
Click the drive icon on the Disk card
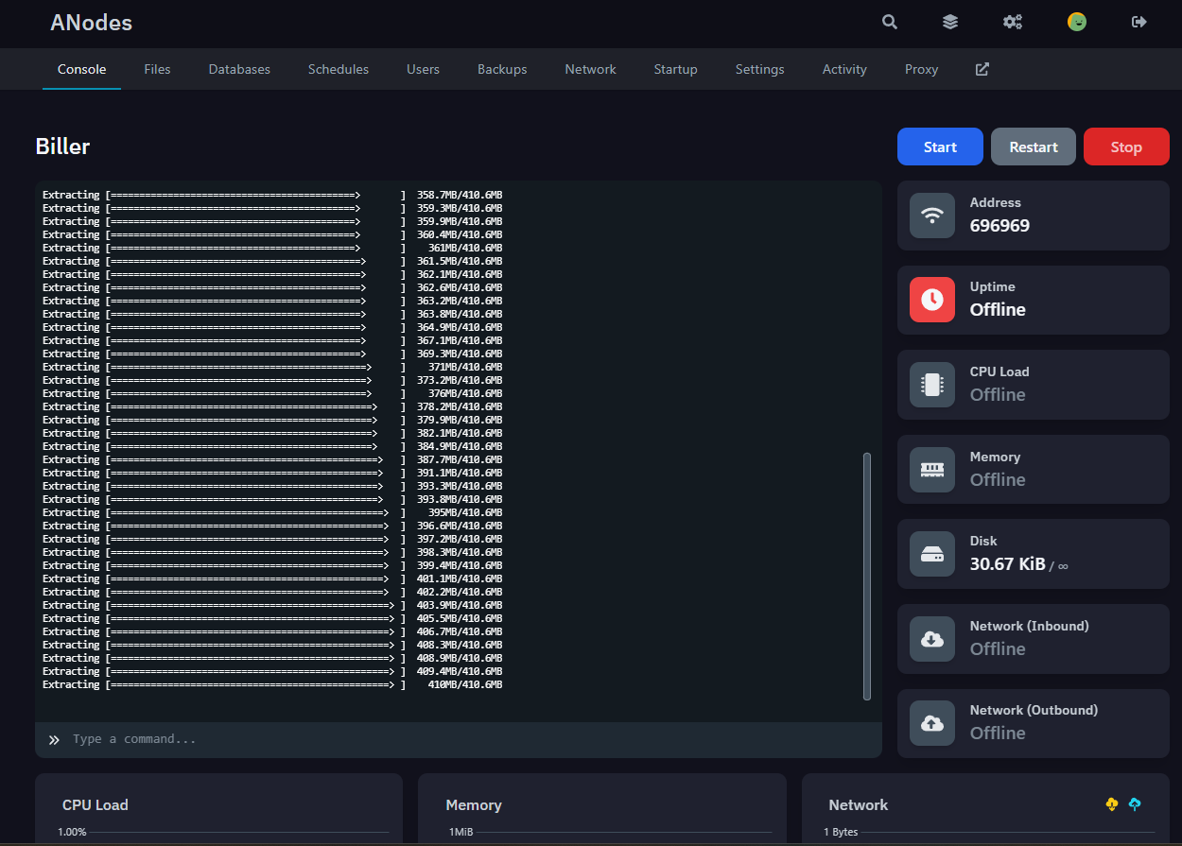931,554
